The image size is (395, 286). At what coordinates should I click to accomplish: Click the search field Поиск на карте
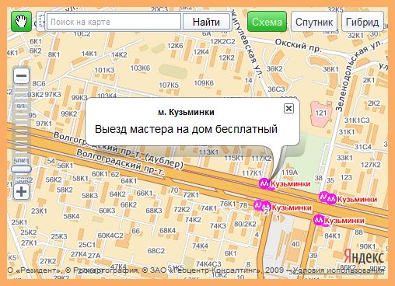tap(114, 22)
